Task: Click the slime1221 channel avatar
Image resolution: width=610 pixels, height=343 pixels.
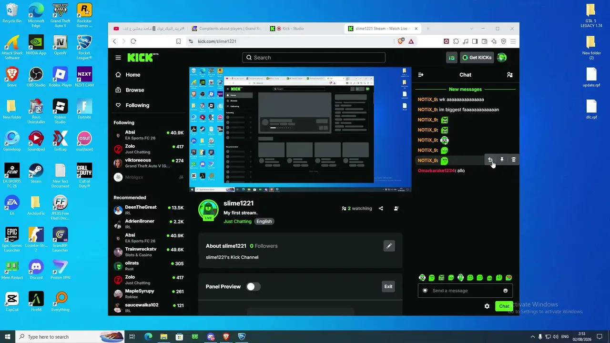Action: click(208, 210)
